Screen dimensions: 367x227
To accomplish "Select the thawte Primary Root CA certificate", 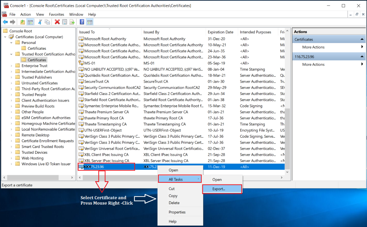I will click(x=181, y=118).
